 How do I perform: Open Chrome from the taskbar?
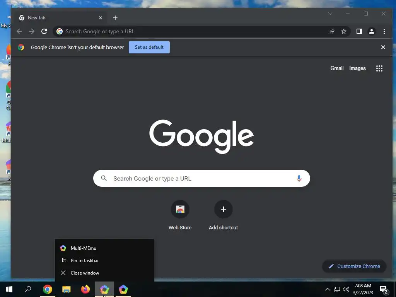pos(48,289)
